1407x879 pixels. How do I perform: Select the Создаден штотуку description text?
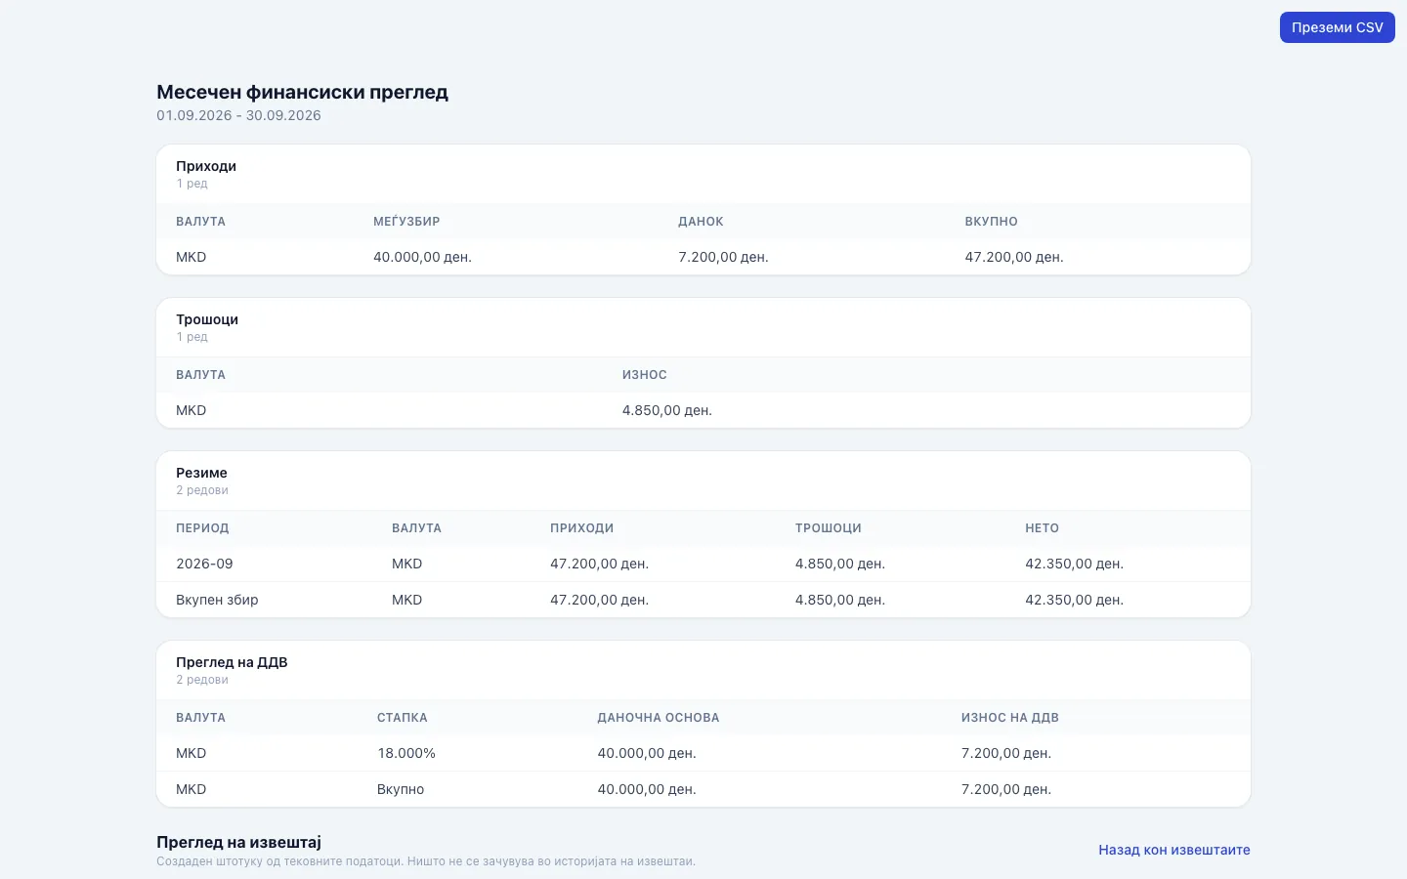(x=426, y=861)
